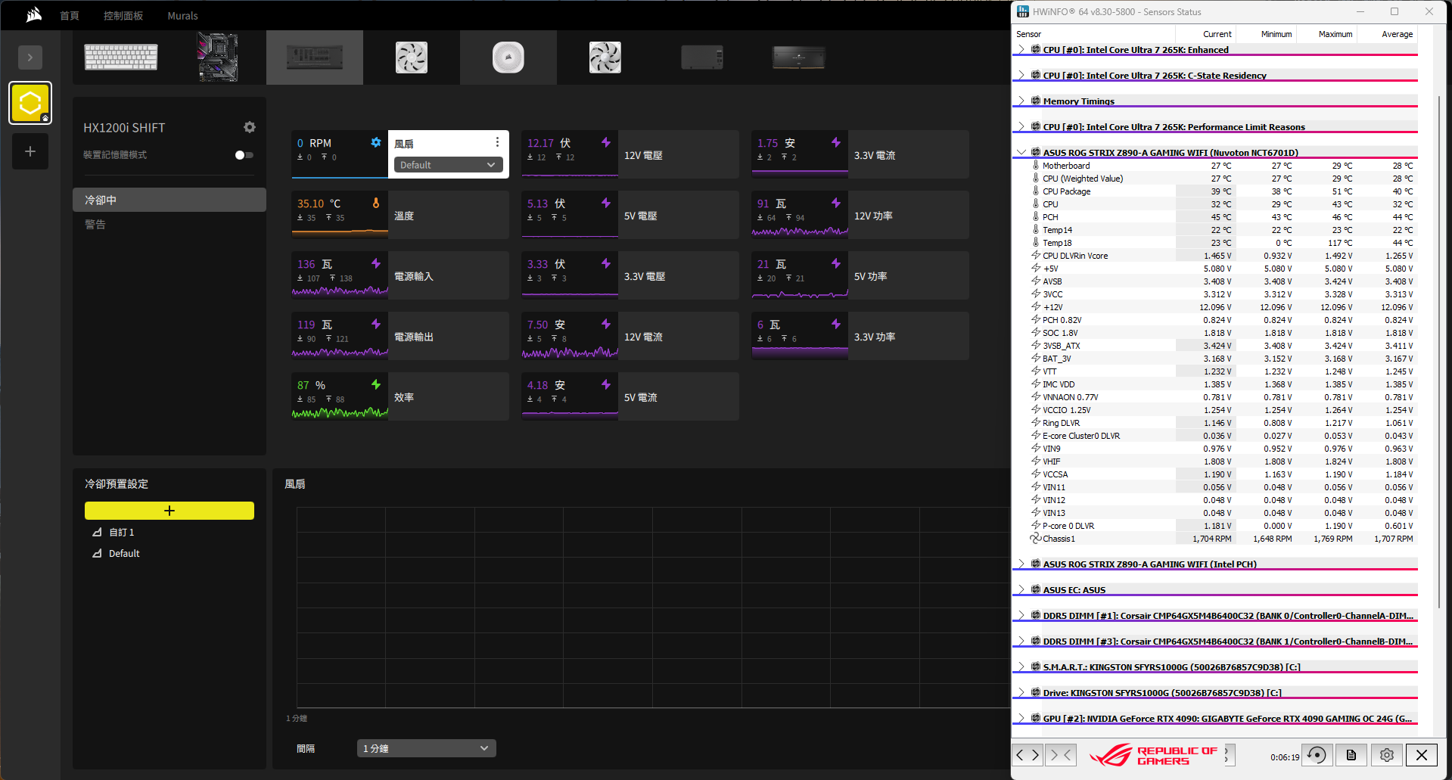Image resolution: width=1452 pixels, height=780 pixels.
Task: Toggle device memory mode switch
Action: [x=244, y=155]
